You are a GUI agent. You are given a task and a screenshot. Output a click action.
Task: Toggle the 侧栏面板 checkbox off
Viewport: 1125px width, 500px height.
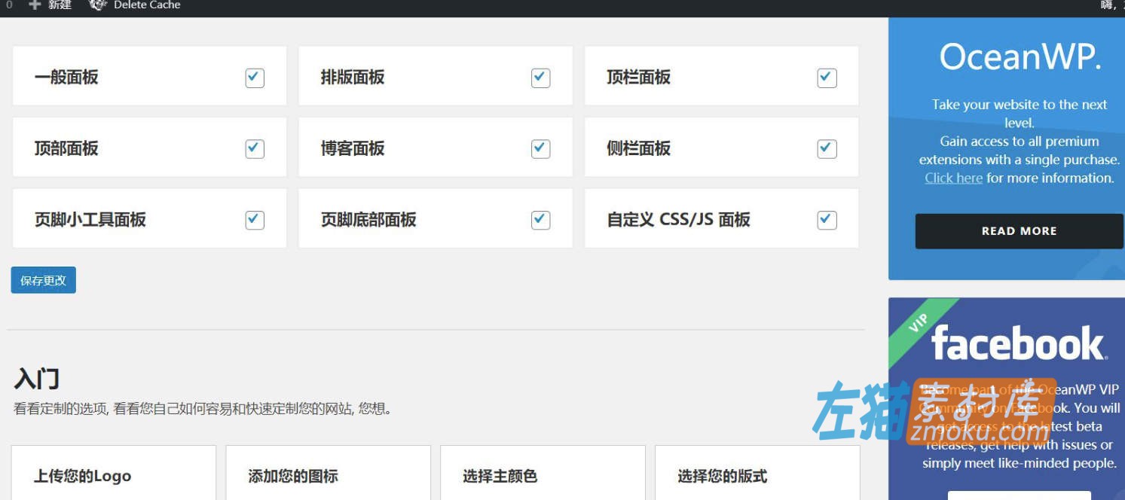tap(826, 148)
